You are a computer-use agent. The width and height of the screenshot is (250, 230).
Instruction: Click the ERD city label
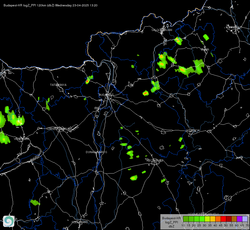click(x=97, y=108)
